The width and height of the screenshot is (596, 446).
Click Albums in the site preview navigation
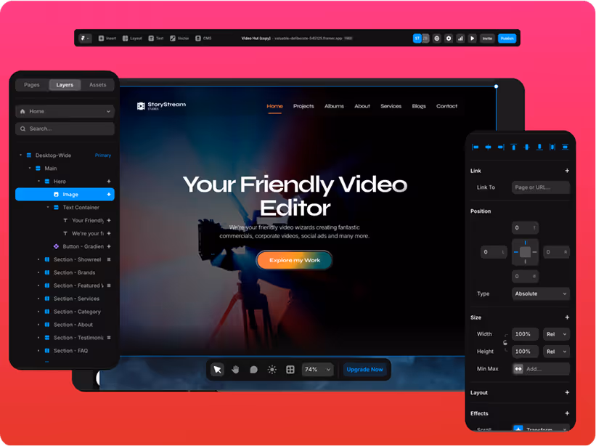tap(334, 106)
